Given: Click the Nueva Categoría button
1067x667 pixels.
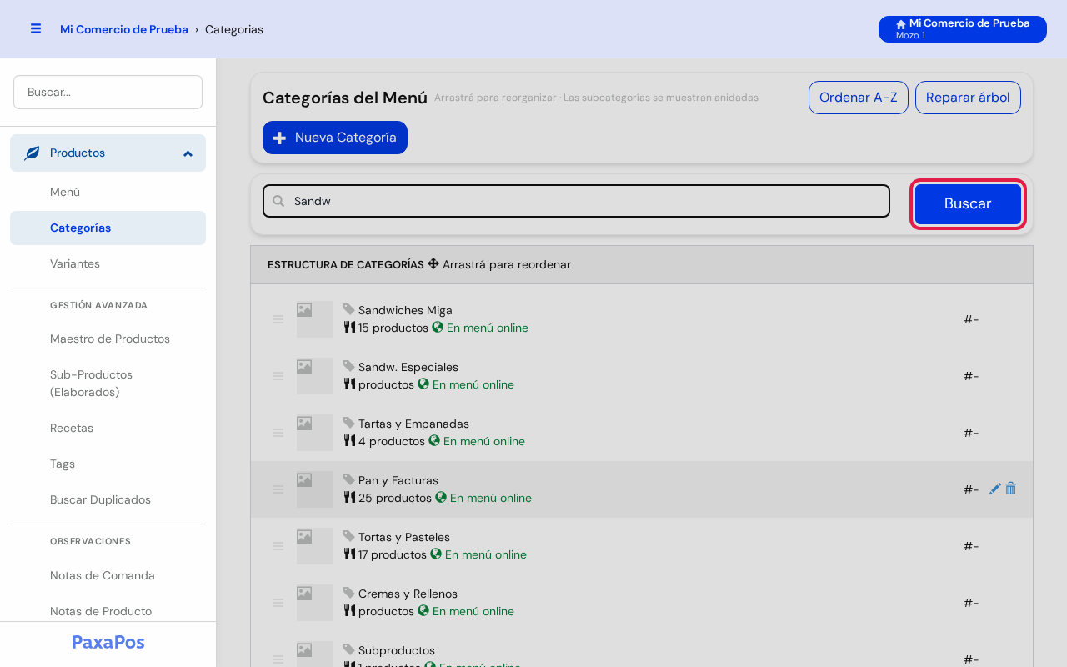Looking at the screenshot, I should click(x=335, y=138).
